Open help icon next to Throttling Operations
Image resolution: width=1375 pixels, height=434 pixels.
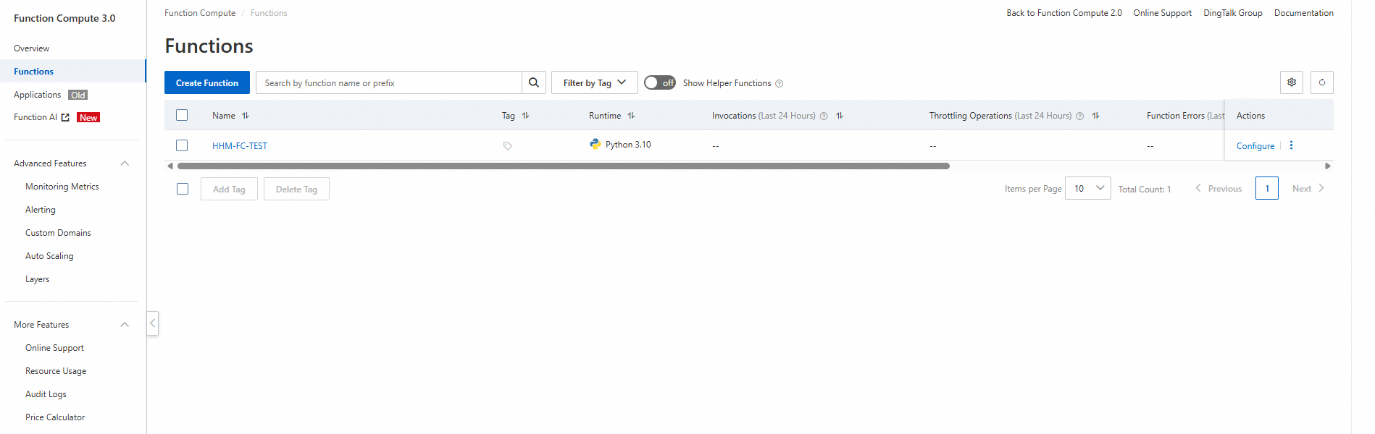tap(1079, 116)
